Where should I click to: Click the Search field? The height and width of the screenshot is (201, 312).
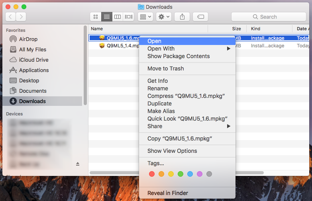pos(269,17)
